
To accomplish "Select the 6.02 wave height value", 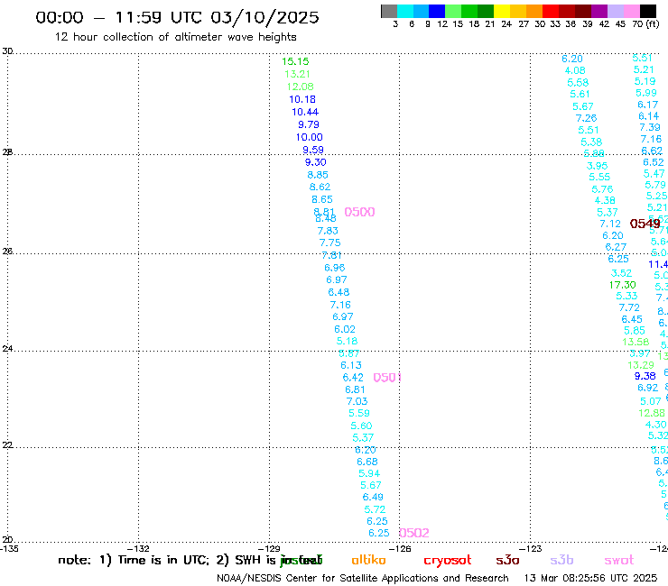I will point(345,329).
